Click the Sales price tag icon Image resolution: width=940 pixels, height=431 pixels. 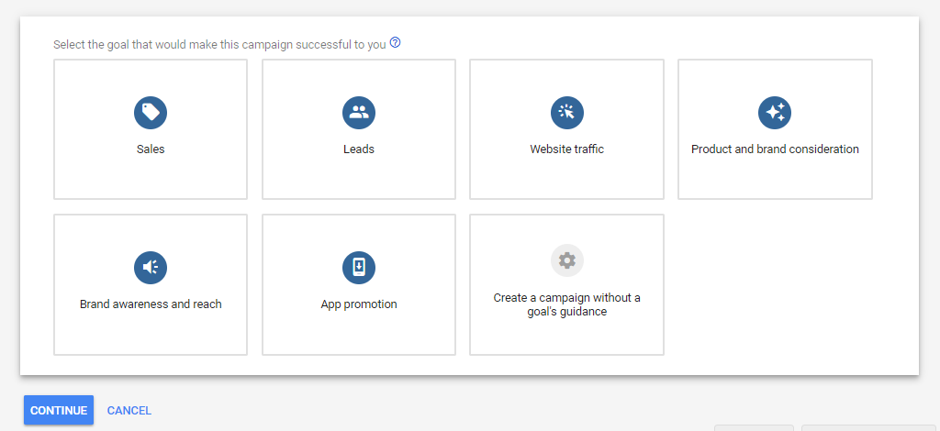pos(151,113)
